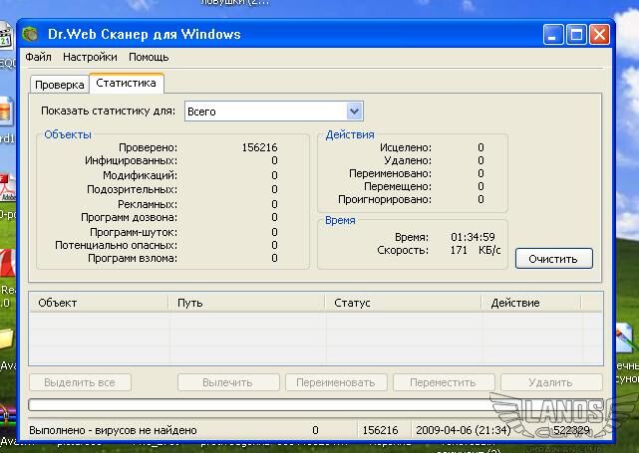Click the Переименовать button

pyautogui.click(x=336, y=382)
